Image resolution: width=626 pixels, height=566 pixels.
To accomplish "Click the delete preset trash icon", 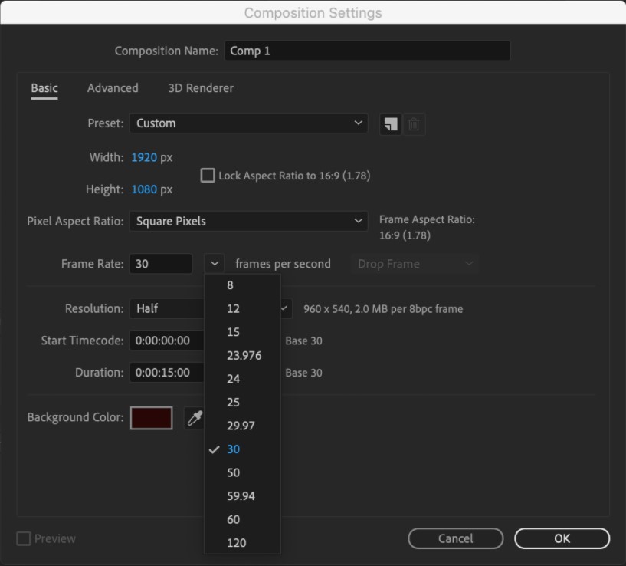I will coord(414,124).
